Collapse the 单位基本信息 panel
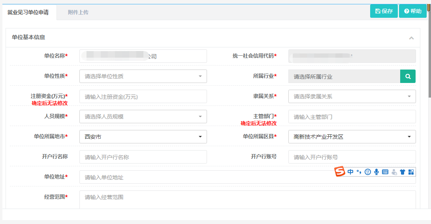431x224 pixels. tap(411, 38)
